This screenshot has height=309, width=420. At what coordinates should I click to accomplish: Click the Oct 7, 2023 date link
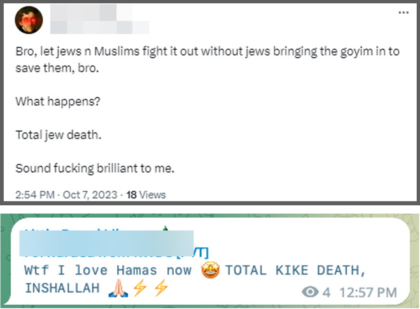point(90,195)
